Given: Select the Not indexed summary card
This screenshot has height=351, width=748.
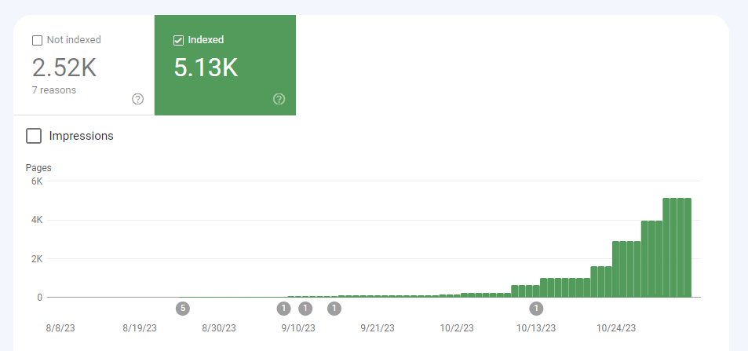Looking at the screenshot, I should 84,65.
